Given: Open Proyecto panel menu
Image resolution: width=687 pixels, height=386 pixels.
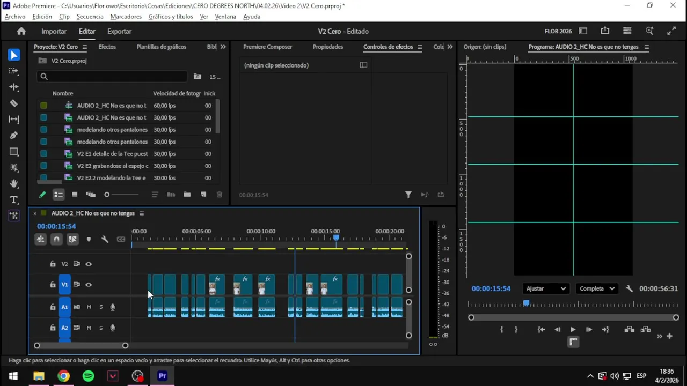Looking at the screenshot, I should point(85,47).
